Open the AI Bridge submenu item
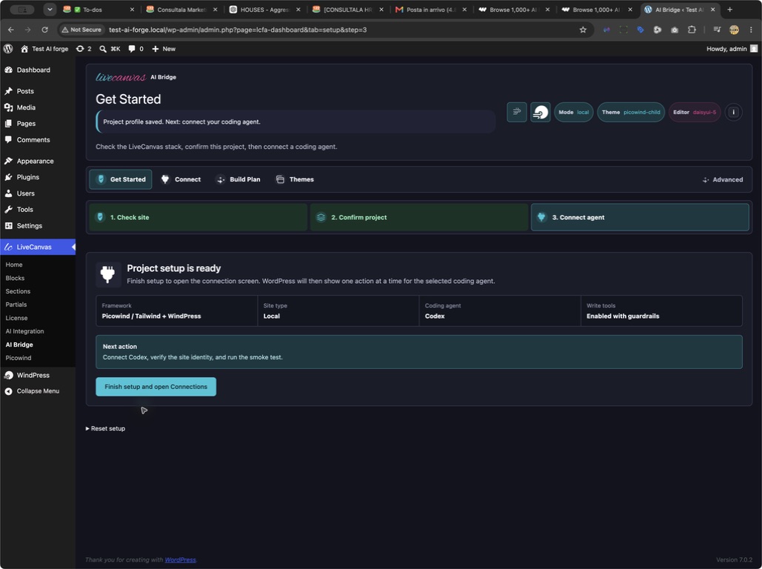This screenshot has height=569, width=762. point(19,345)
